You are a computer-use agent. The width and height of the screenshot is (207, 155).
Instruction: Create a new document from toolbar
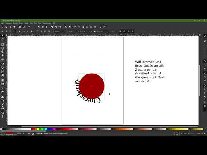[2, 27]
